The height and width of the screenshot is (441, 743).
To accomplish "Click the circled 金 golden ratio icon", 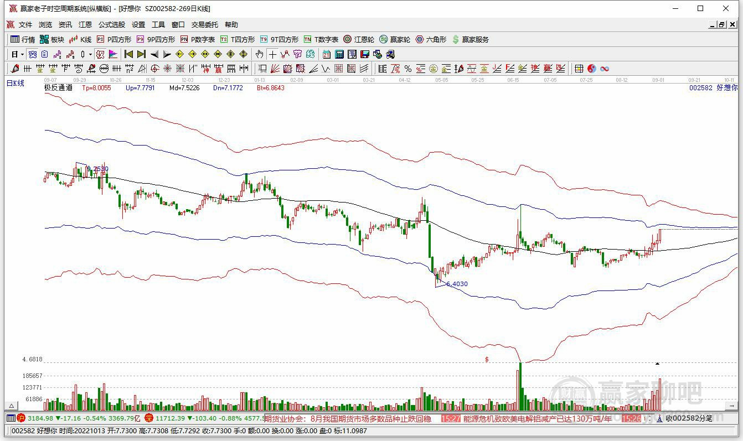I will 434,69.
